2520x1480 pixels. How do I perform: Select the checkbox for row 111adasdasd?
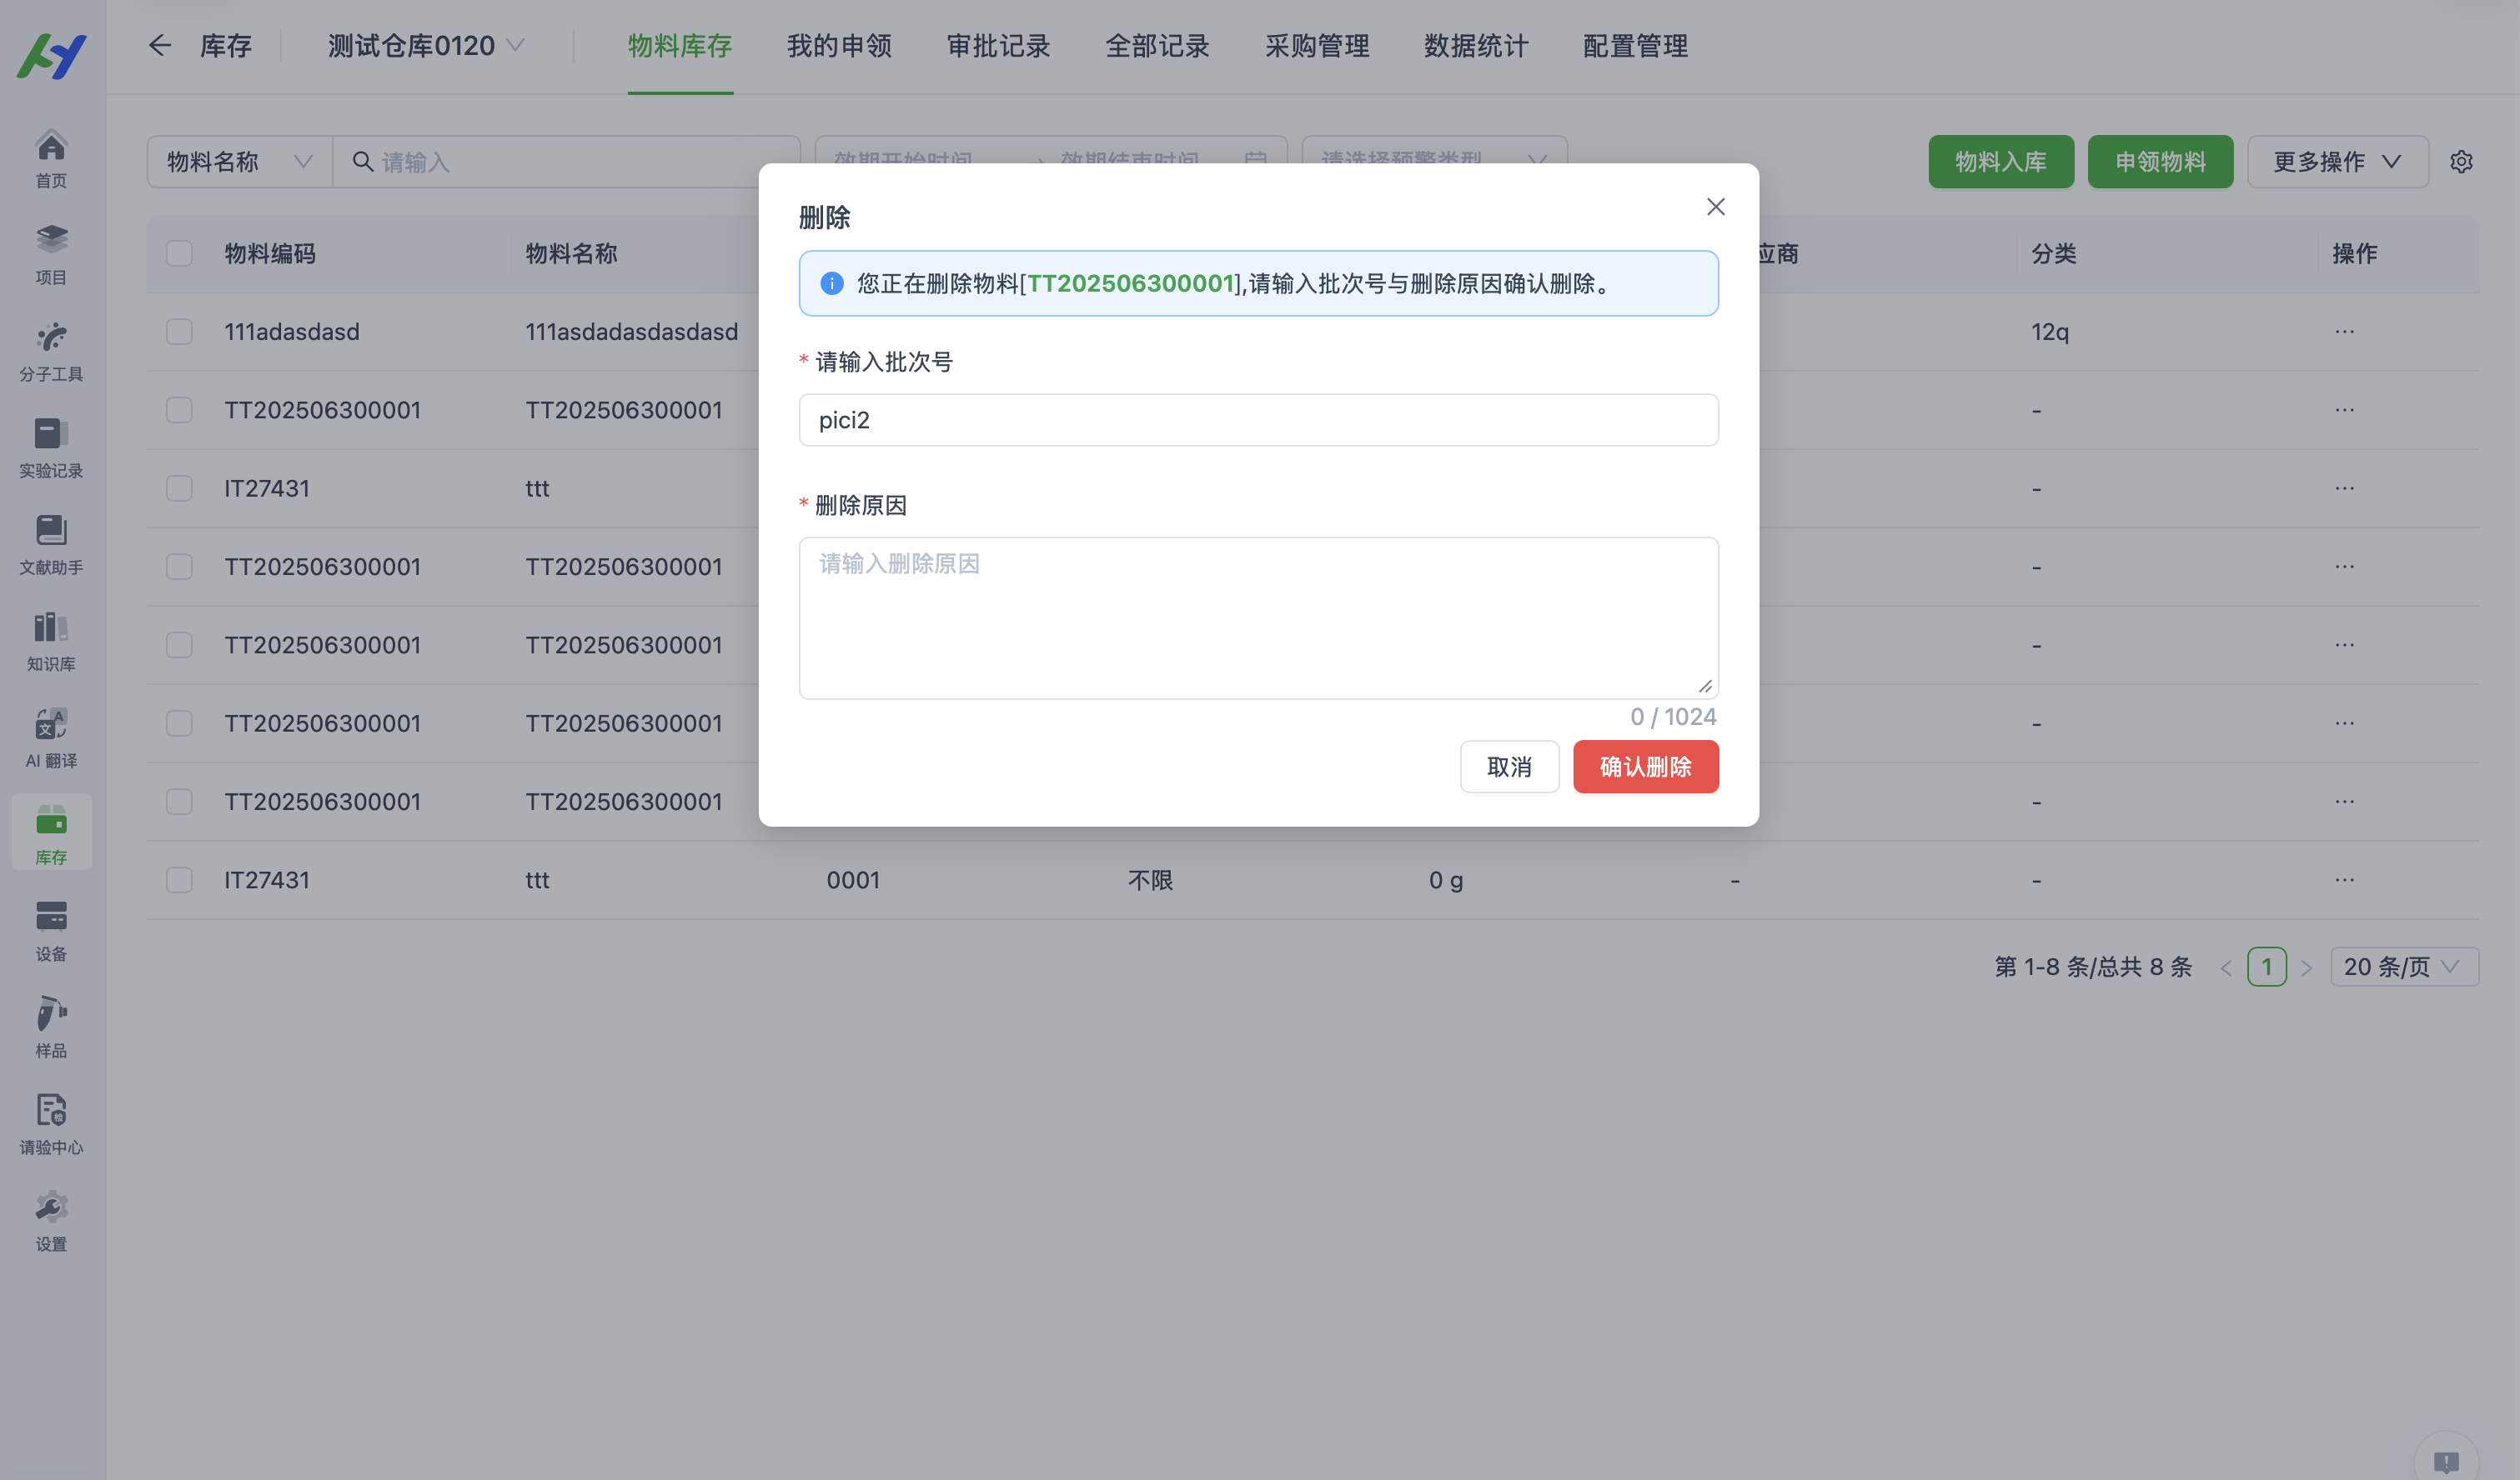(179, 331)
